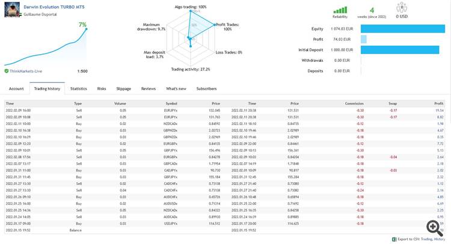Click the 2022.01.17 20:00 close time
This screenshot has width=451, height=244.
tap(244, 224)
